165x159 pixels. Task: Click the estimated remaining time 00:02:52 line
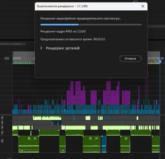[x=73, y=39]
